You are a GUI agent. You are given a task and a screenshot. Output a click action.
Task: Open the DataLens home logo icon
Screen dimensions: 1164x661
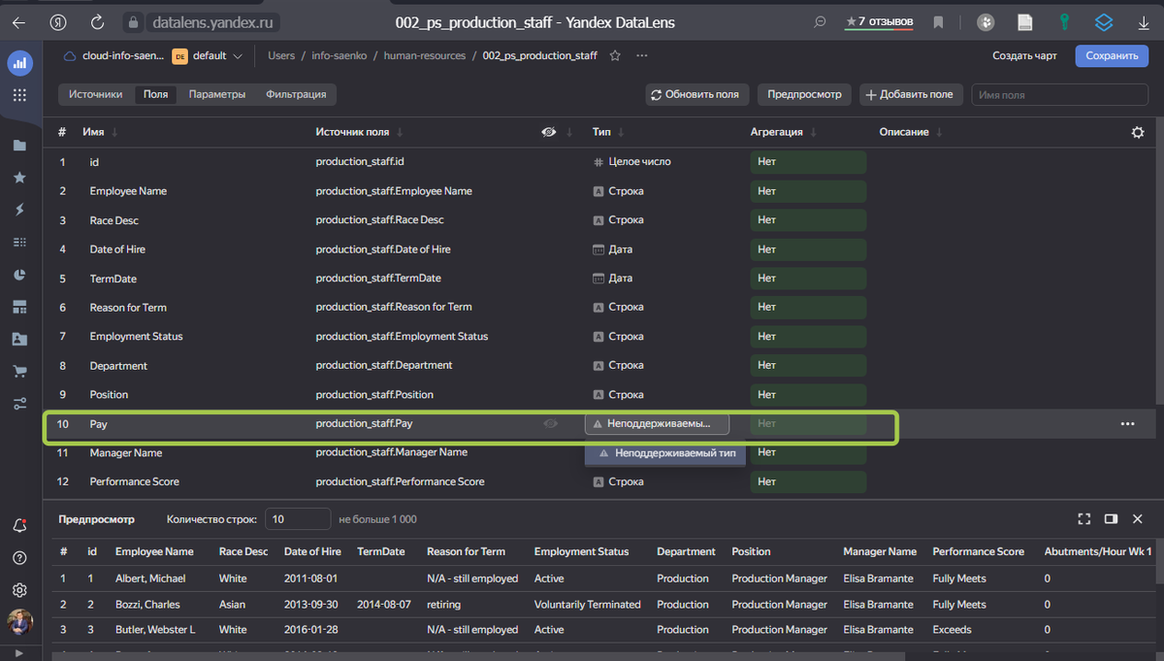[x=19, y=63]
